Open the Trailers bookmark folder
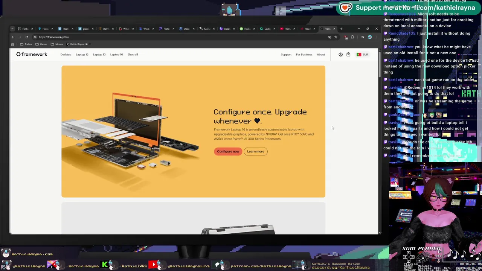Image resolution: width=482 pixels, height=271 pixels. pyautogui.click(x=26, y=44)
